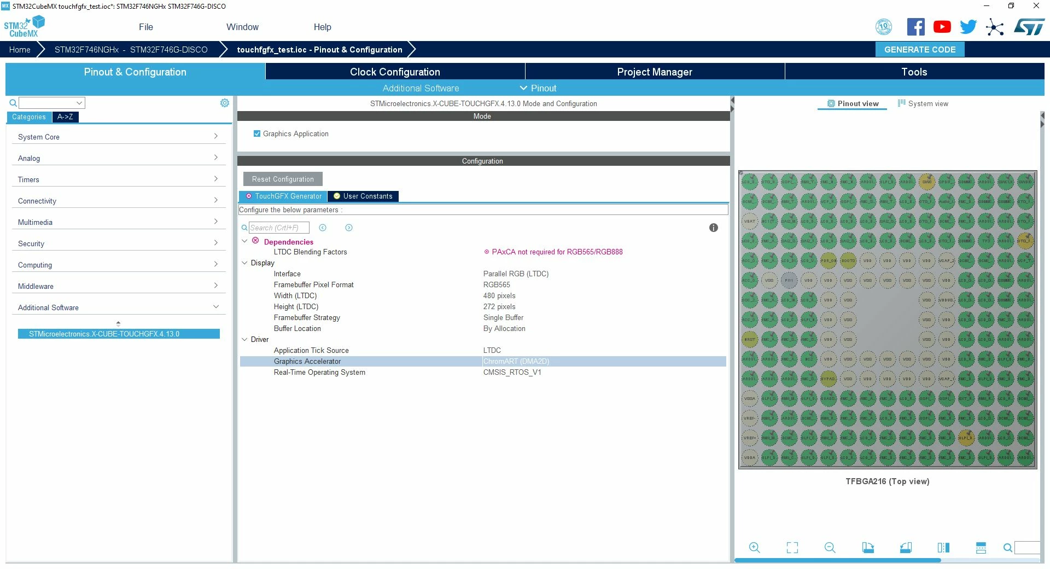The width and height of the screenshot is (1050, 569).
Task: Expand the Analog category
Action: pyautogui.click(x=118, y=158)
